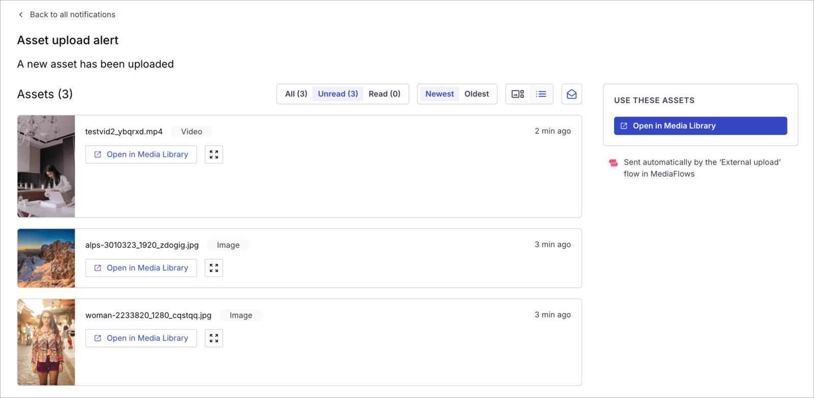Screen dimensions: 814x398
Task: Show All (3) assets filter
Action: pos(296,94)
